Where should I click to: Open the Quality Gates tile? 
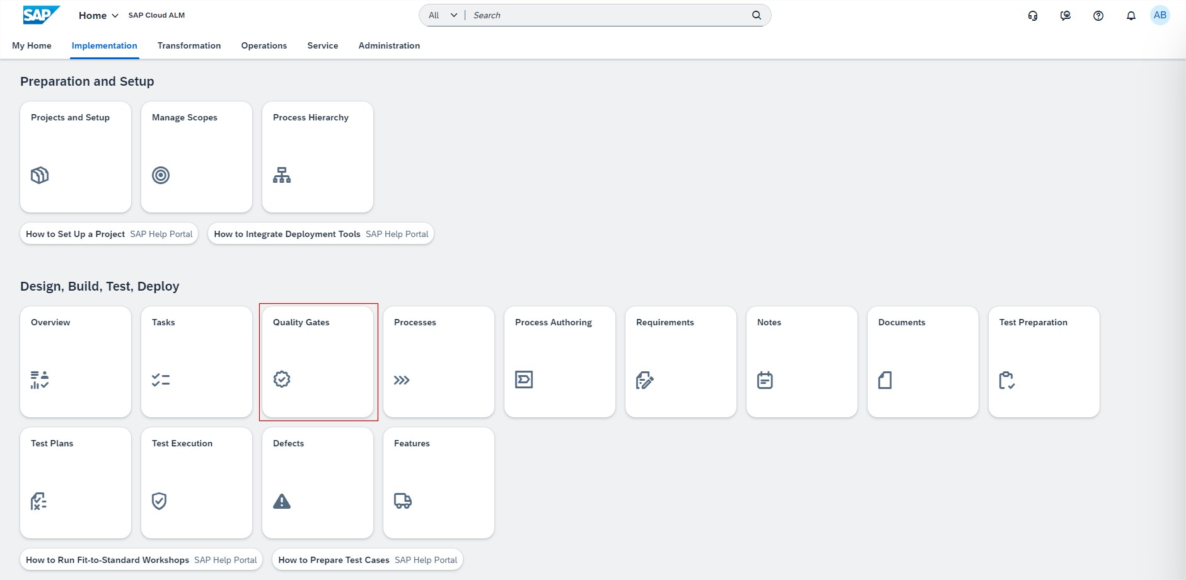(317, 361)
